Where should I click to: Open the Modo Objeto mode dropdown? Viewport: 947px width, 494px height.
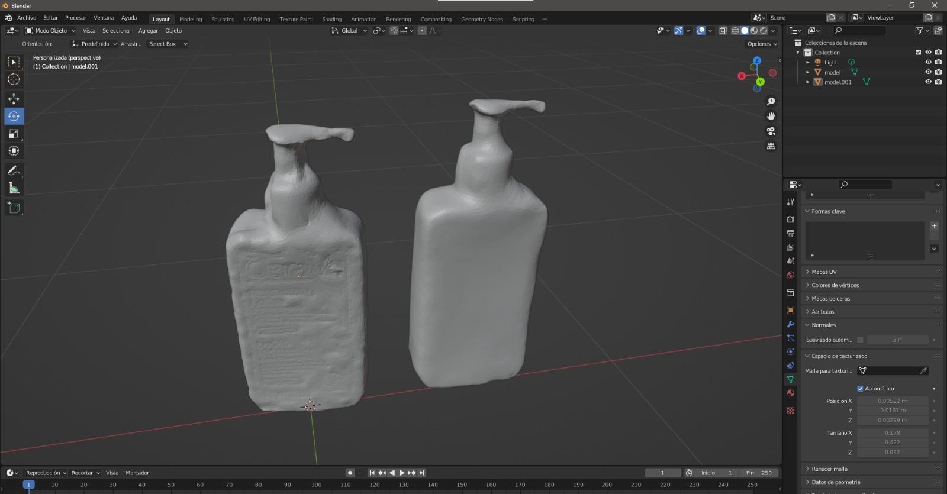pyautogui.click(x=51, y=31)
